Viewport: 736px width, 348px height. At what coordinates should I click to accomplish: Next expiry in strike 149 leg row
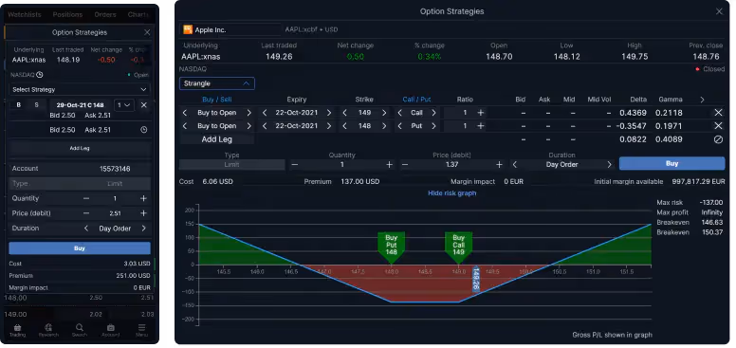click(328, 113)
